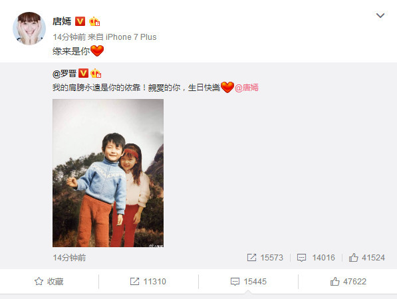Open the @罗晋 profile link
397x299 pixels.
[65, 73]
